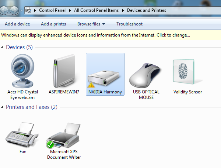Select the Fax machine icon
221x168 pixels.
coord(22,136)
